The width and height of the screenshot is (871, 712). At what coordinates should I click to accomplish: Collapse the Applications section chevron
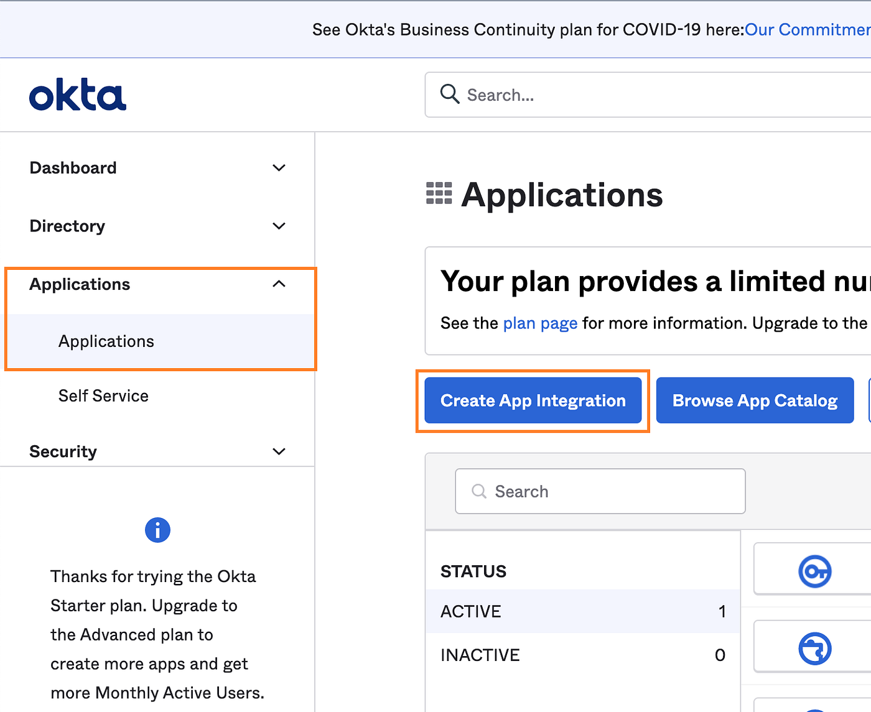279,284
